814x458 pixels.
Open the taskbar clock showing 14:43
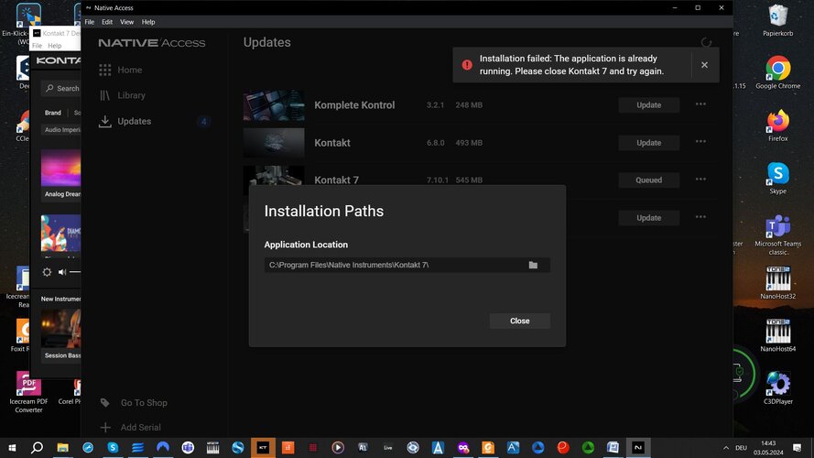(x=768, y=448)
